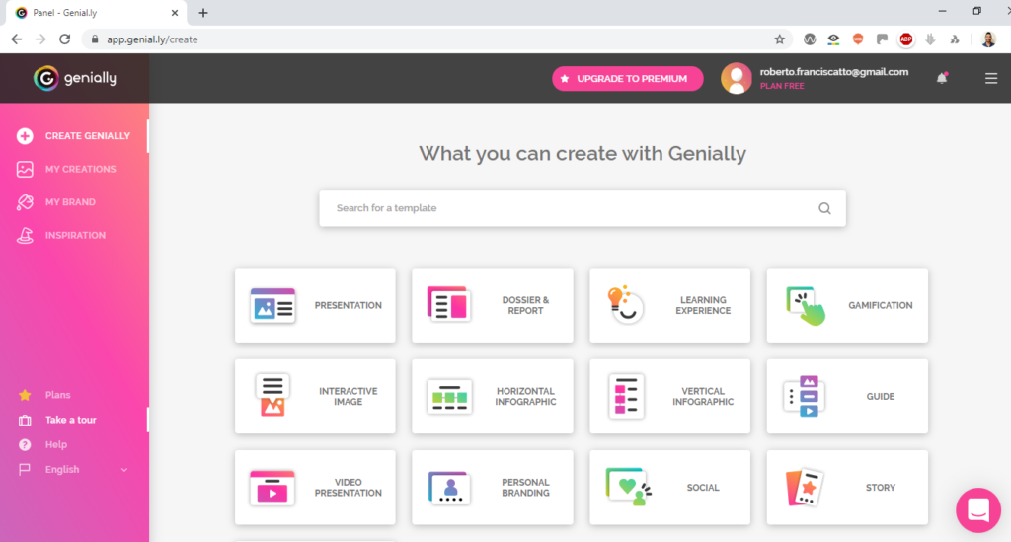Open the notifications bell
The height and width of the screenshot is (542, 1011).
tap(942, 78)
